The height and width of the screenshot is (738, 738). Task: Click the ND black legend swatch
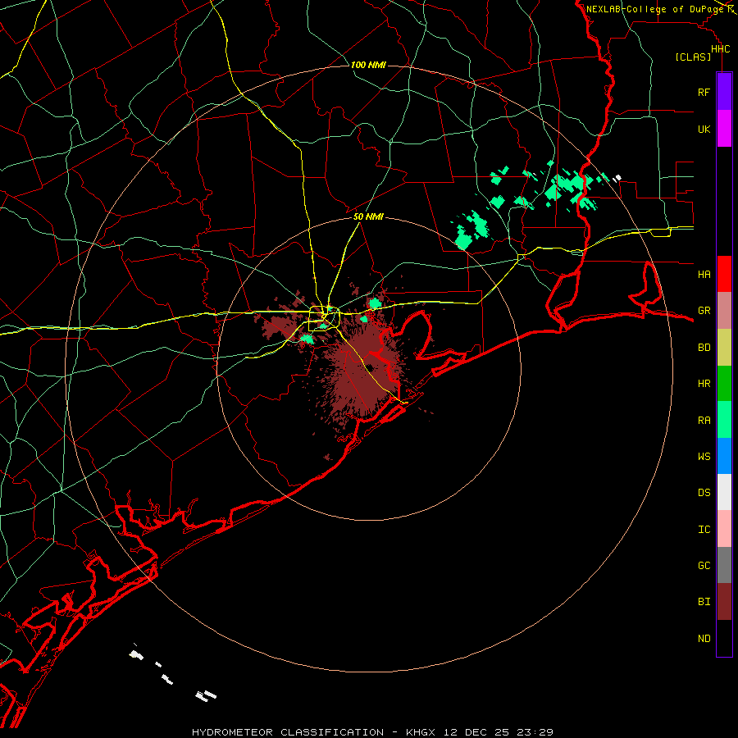click(724, 638)
